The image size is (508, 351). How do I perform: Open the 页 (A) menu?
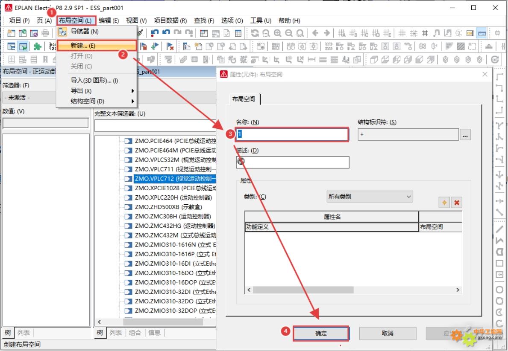coord(44,20)
